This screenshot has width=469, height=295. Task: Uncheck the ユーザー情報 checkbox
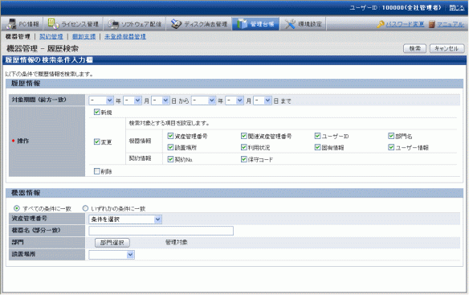(391, 147)
